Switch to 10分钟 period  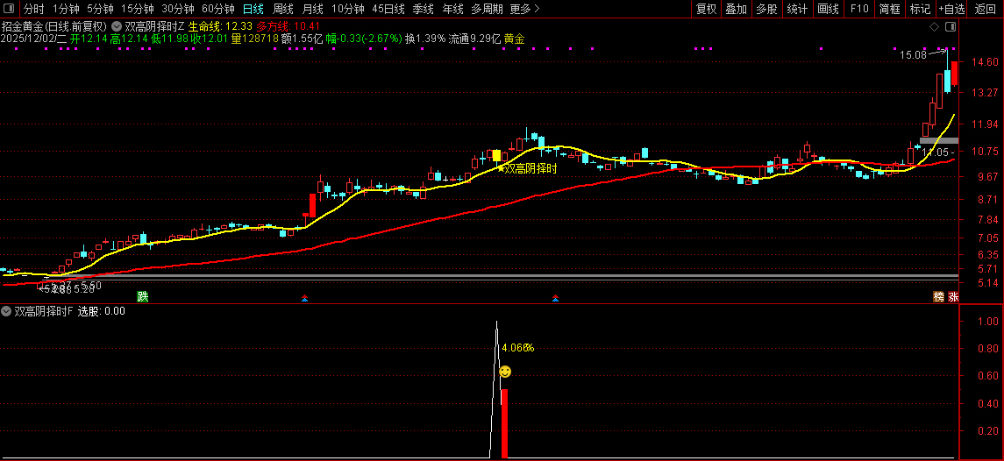pyautogui.click(x=348, y=9)
